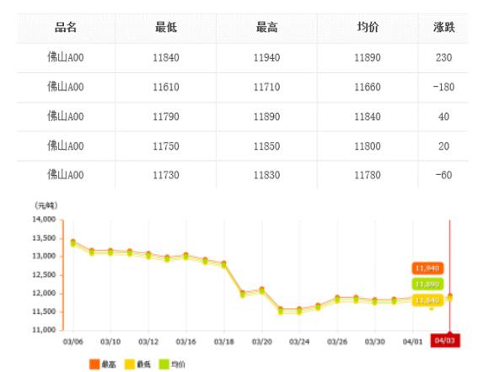The width and height of the screenshot is (483, 372).
Task: Click the 03/16 date on x-axis
Action: click(186, 342)
